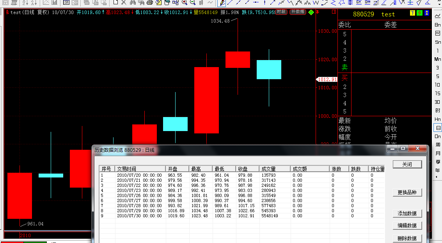The height and width of the screenshot is (243, 442).
Task: Click the horizontal parallel lines drawing tool
Action: (350, 3)
